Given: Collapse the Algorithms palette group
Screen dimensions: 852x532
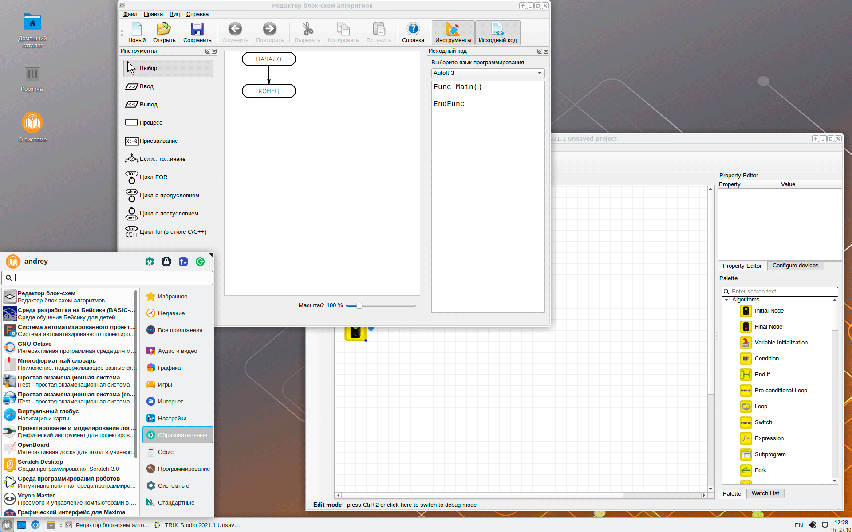Looking at the screenshot, I should click(x=726, y=300).
